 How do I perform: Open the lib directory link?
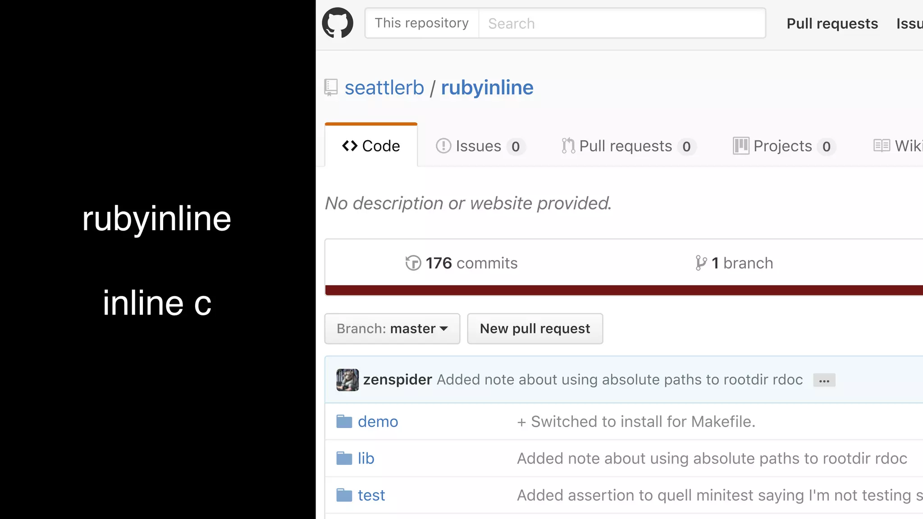click(366, 459)
